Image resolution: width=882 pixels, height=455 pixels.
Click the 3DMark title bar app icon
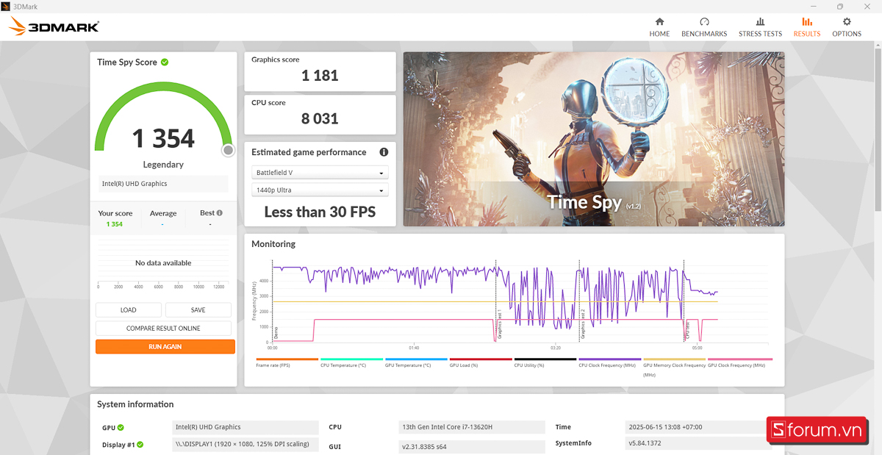click(x=6, y=6)
